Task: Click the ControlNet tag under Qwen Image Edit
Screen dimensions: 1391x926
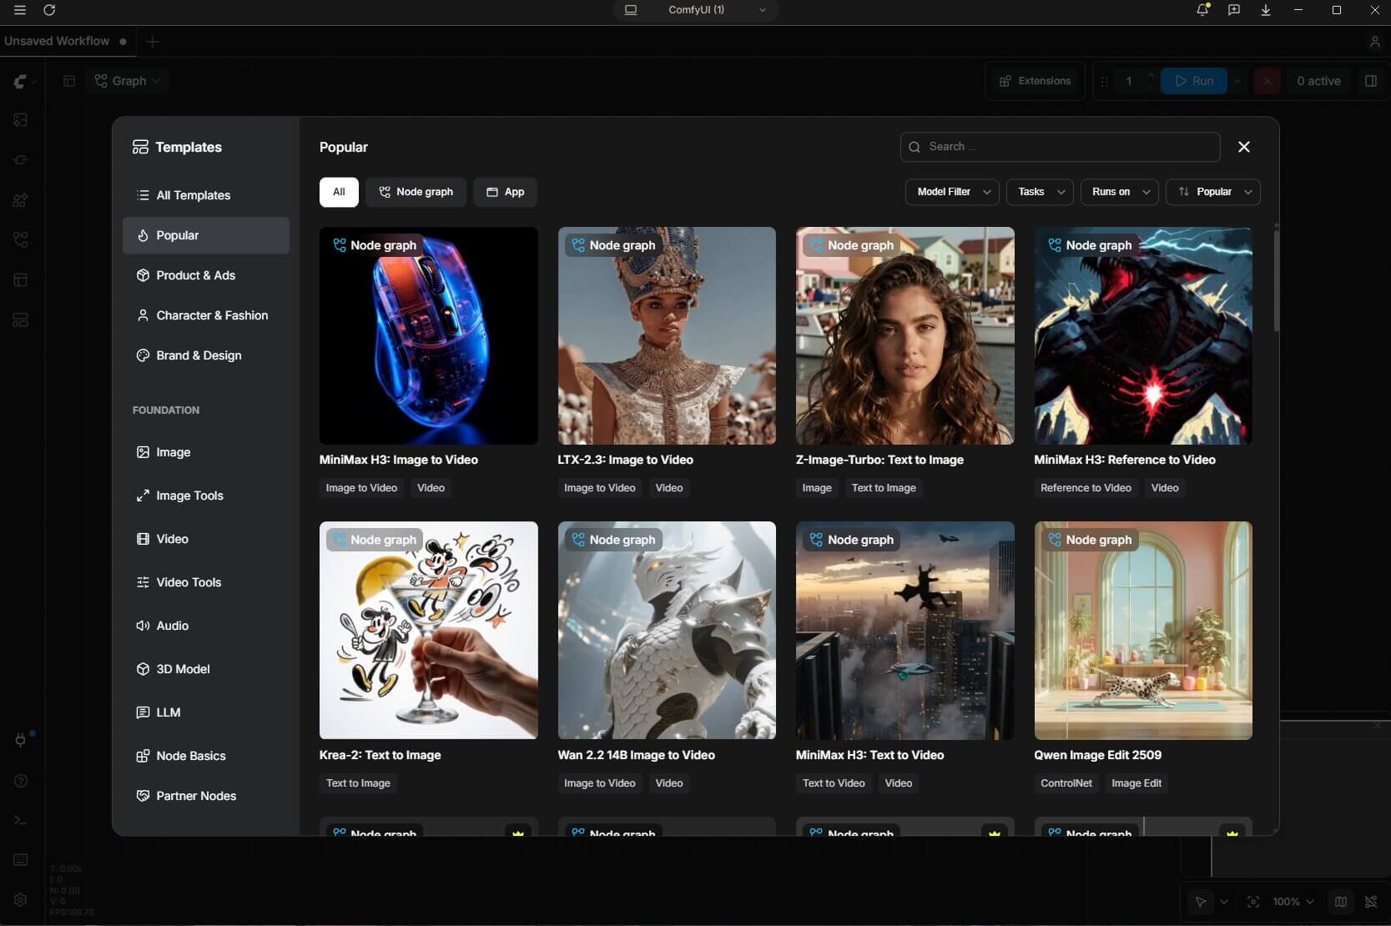Action: tap(1066, 783)
